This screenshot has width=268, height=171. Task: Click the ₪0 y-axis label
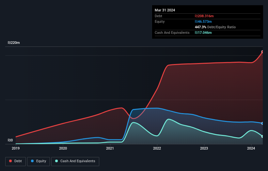(10, 140)
